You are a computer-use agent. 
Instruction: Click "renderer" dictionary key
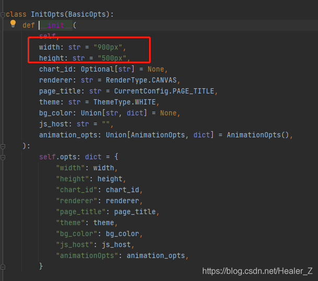coord(77,201)
